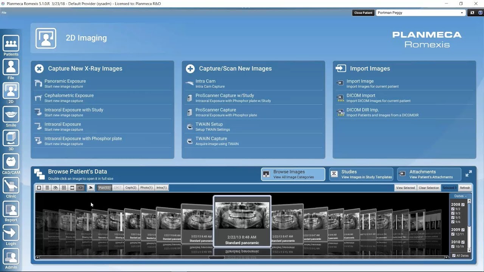Start a Panoramic Exposure capture

point(102,83)
